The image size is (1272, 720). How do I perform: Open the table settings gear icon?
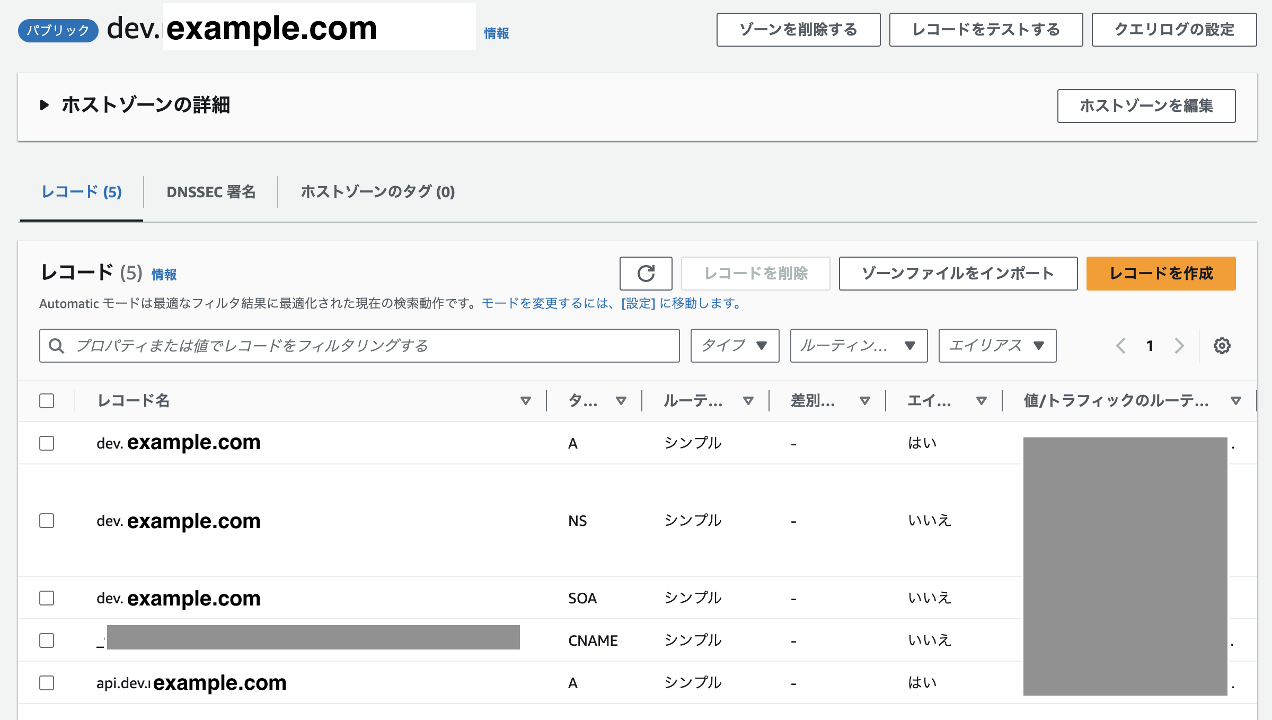[x=1222, y=345]
